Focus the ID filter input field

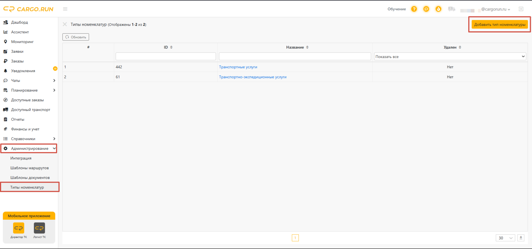click(166, 56)
